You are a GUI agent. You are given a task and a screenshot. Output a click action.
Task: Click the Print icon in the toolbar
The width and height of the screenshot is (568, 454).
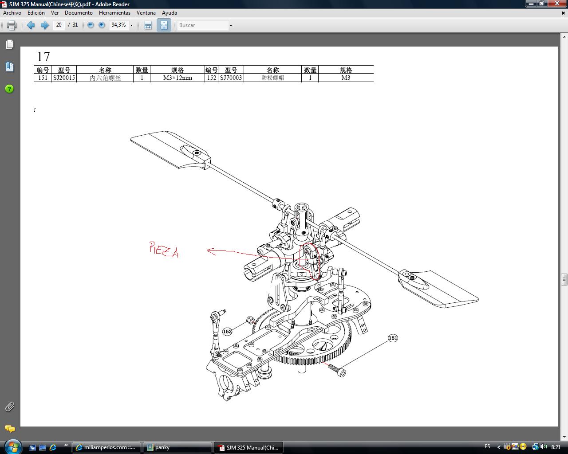click(x=12, y=25)
